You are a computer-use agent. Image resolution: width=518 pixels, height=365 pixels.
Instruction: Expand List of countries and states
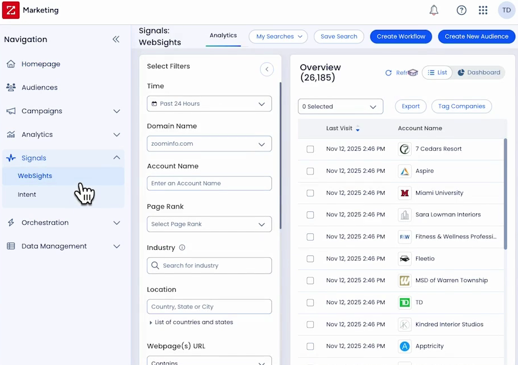(x=191, y=322)
